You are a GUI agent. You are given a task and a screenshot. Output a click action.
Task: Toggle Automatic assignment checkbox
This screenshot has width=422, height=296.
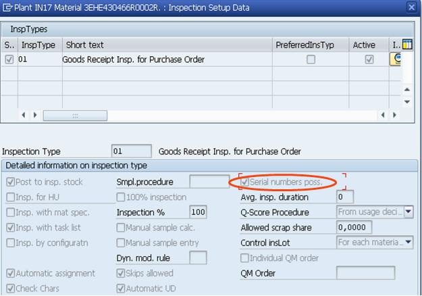10,274
